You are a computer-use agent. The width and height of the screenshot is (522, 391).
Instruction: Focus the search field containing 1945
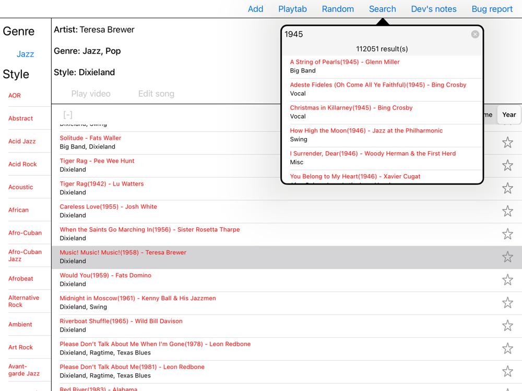376,34
